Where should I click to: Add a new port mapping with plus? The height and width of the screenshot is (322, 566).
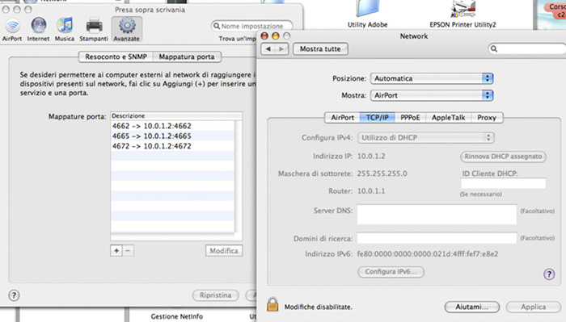point(116,251)
